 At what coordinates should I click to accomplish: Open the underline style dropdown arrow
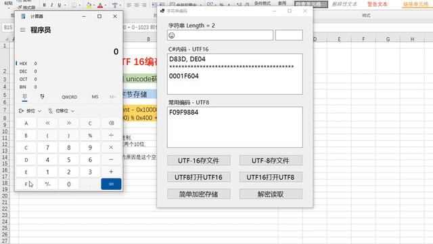[x=65, y=5]
